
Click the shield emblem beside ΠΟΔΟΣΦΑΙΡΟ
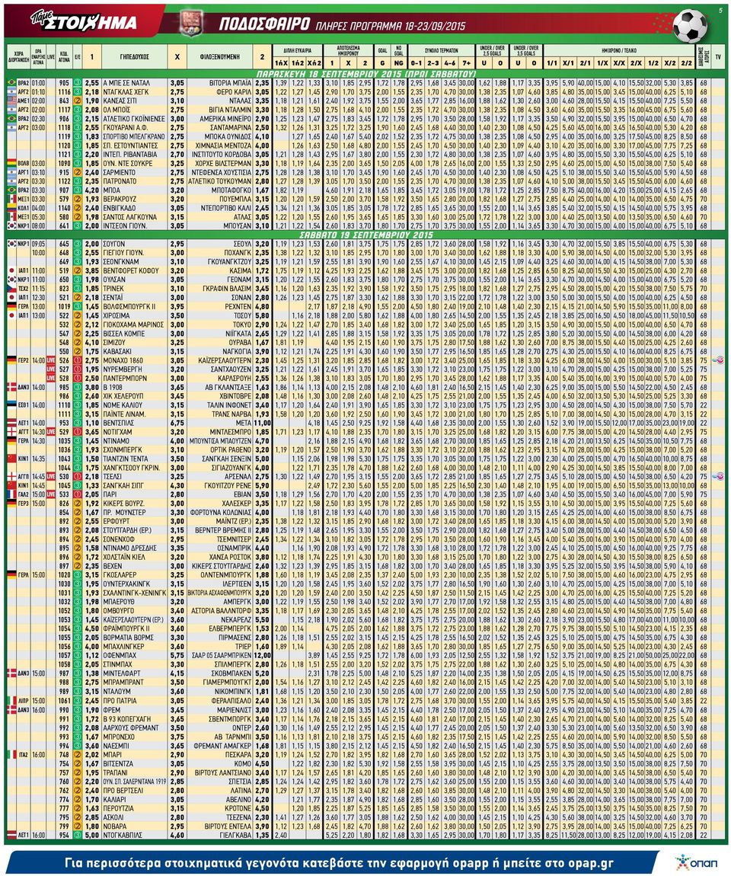[191, 23]
